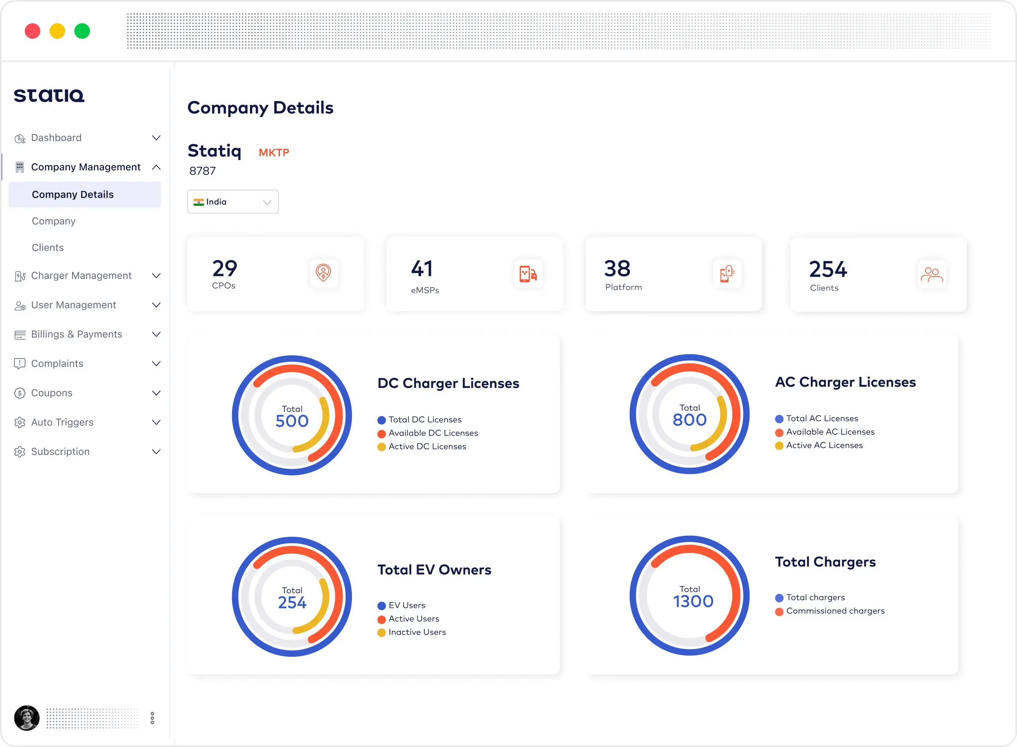Expand the Charger Management chevron

[x=157, y=276]
